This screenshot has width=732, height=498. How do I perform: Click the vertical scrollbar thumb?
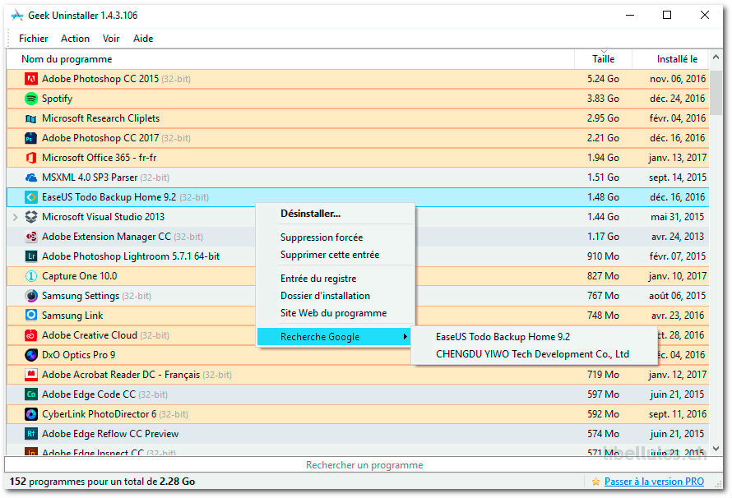(x=716, y=92)
